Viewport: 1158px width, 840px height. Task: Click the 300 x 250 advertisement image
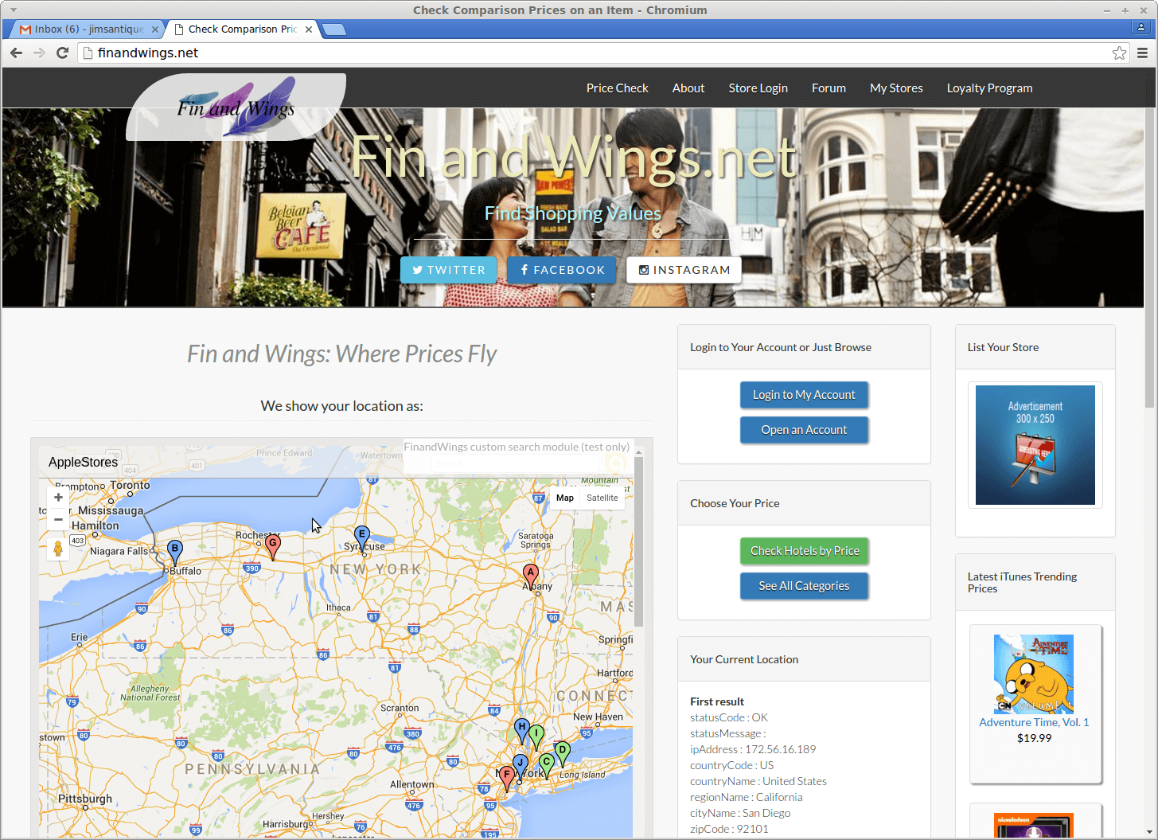click(1035, 445)
